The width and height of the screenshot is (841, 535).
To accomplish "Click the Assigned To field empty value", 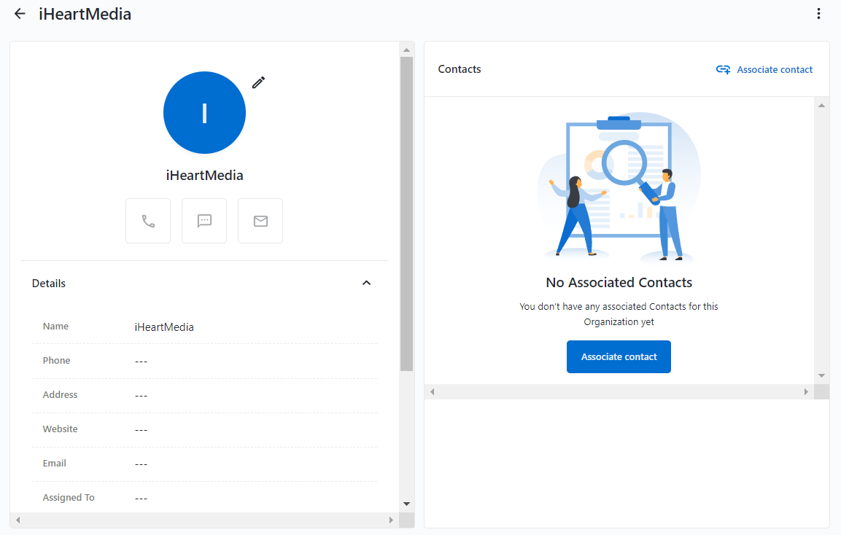I will click(141, 499).
